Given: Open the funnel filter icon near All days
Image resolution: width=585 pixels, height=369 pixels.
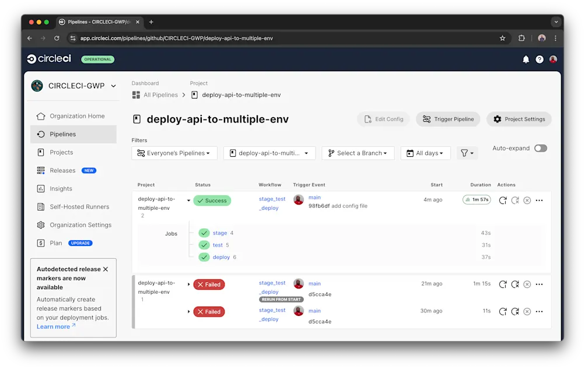Looking at the screenshot, I should point(465,152).
